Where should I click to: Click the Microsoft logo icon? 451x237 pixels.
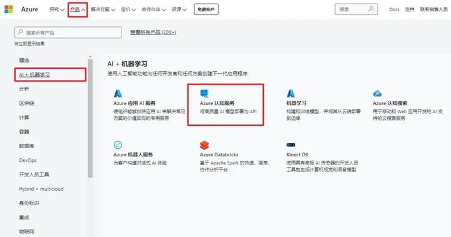point(9,9)
